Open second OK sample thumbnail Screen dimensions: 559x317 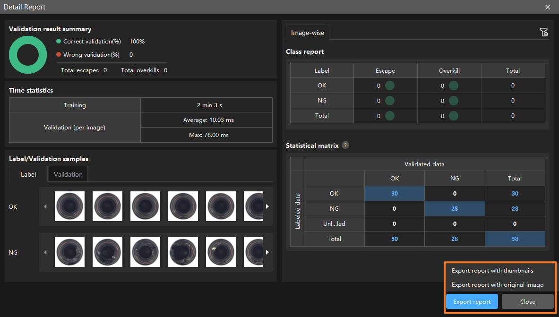(107, 206)
